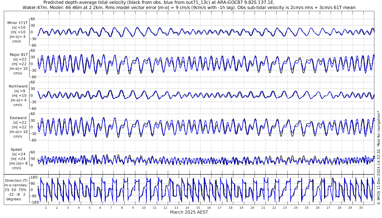Click the 'Northward' panel label

[x=18, y=86]
